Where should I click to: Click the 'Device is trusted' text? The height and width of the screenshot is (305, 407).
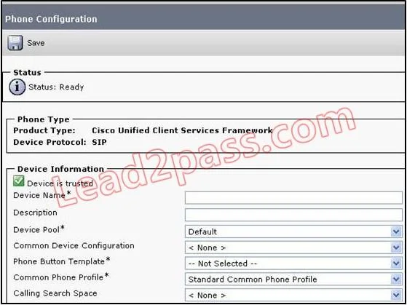tap(60, 183)
